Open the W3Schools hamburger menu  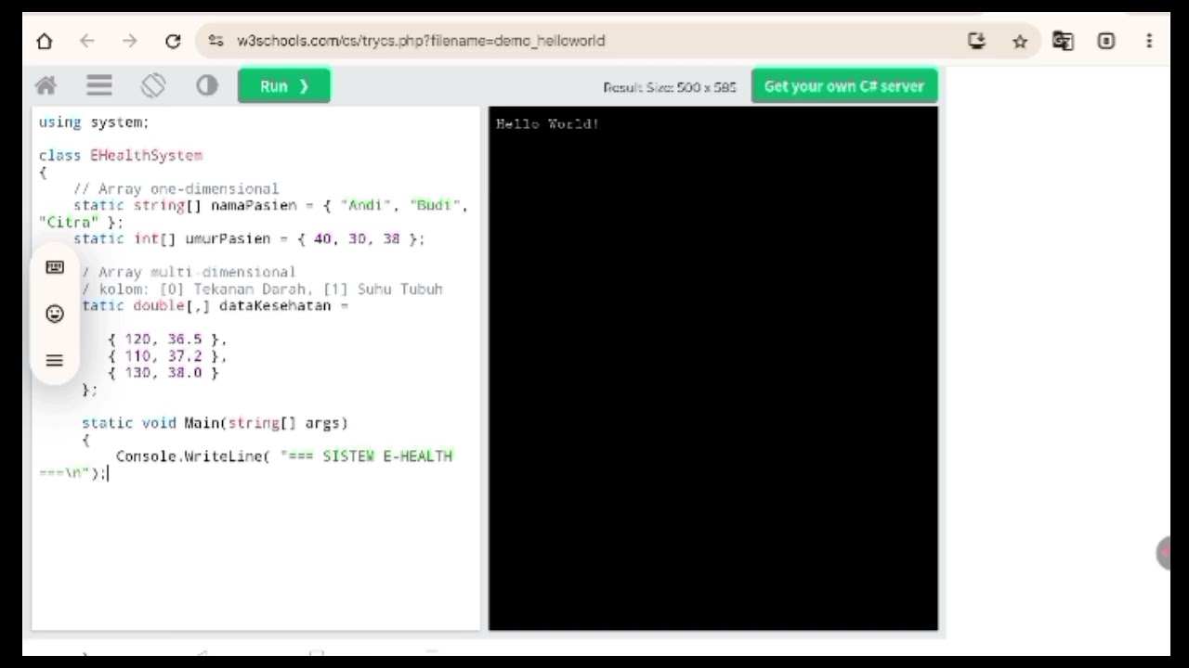click(99, 86)
